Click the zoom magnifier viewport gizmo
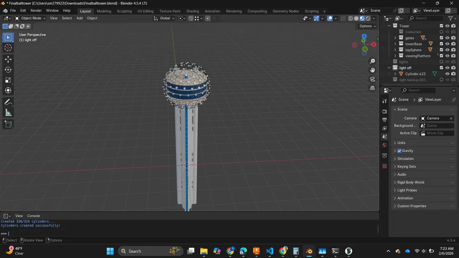 point(372,61)
